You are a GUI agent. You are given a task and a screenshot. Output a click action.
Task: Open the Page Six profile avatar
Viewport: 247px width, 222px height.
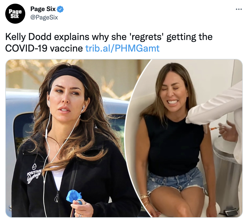15,14
